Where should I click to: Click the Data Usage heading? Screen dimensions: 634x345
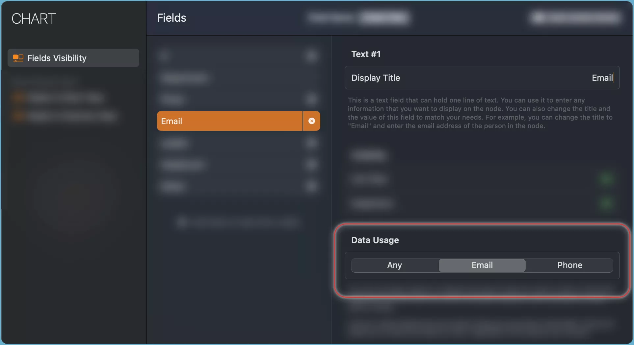tap(375, 240)
